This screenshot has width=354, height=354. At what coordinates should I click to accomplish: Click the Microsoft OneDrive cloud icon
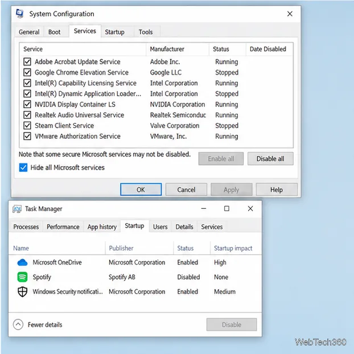tap(22, 262)
